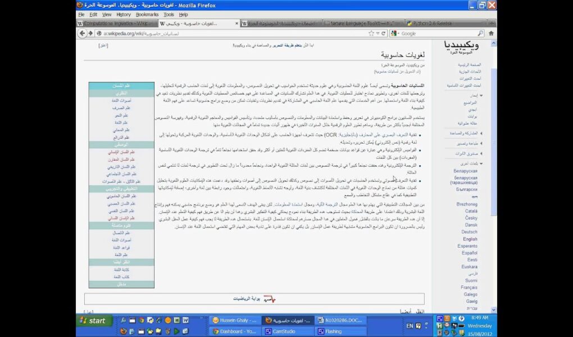Open the History menu

[x=124, y=14]
